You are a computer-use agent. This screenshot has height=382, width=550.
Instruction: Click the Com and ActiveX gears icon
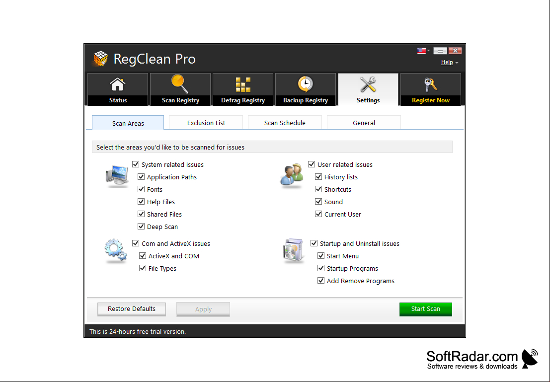tap(116, 250)
